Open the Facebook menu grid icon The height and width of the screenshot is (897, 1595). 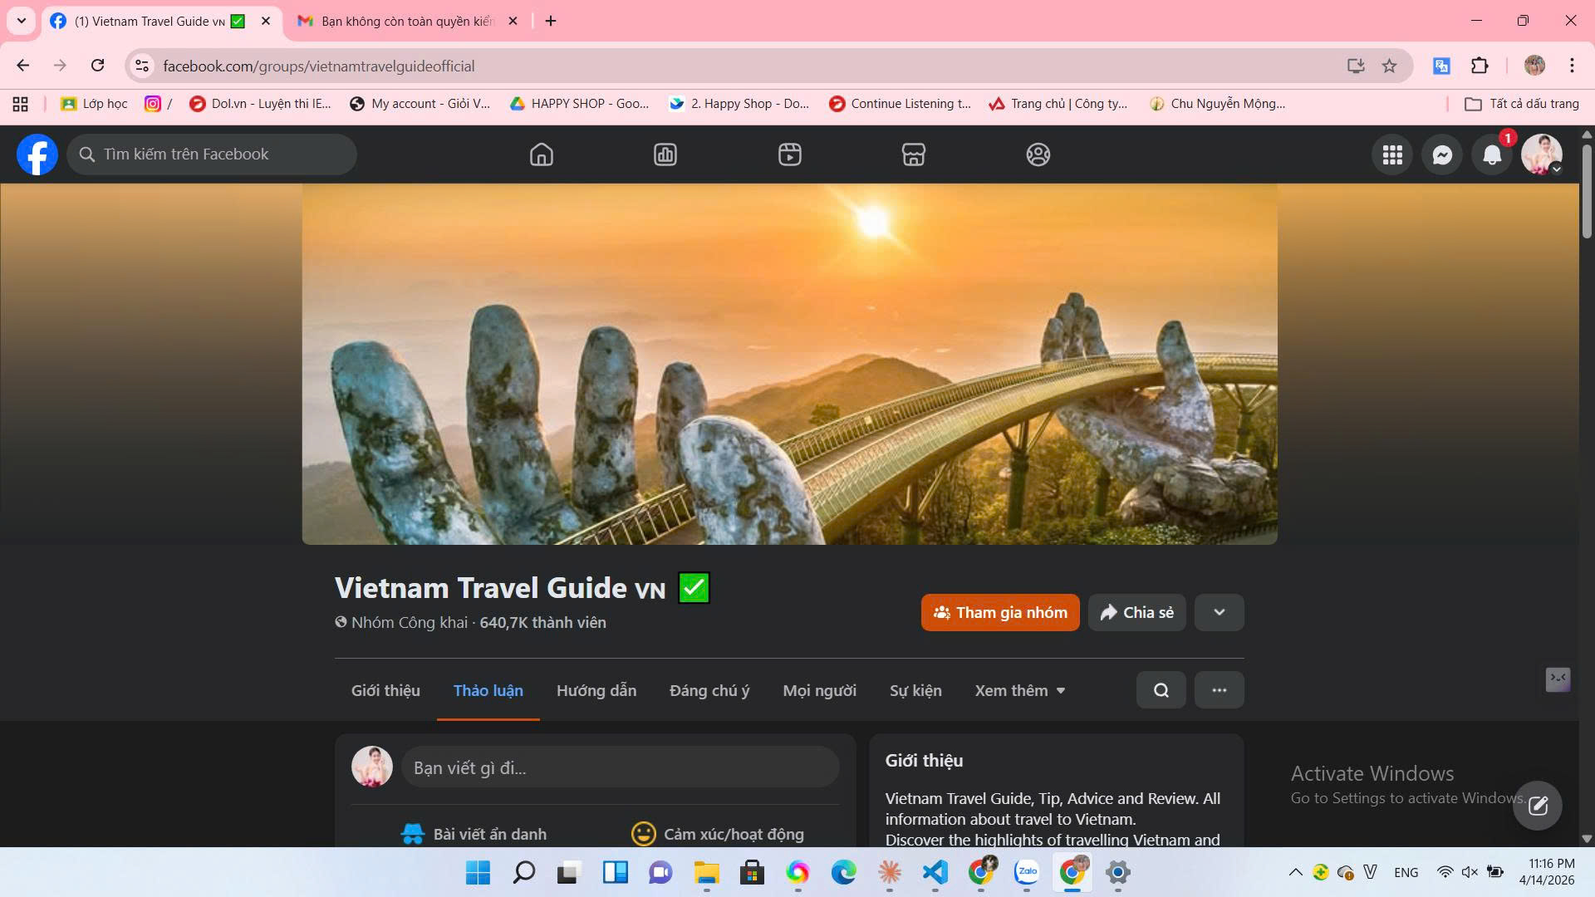pos(1393,154)
